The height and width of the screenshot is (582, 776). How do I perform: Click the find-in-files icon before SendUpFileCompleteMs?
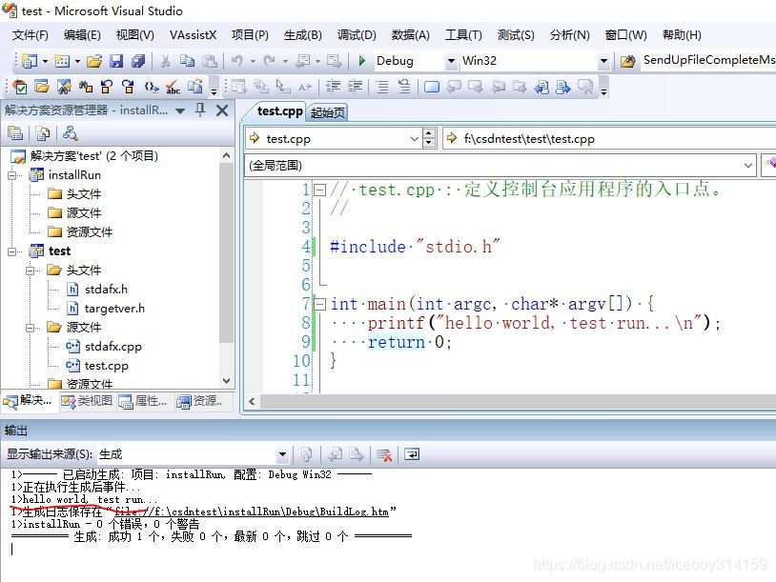[628, 61]
